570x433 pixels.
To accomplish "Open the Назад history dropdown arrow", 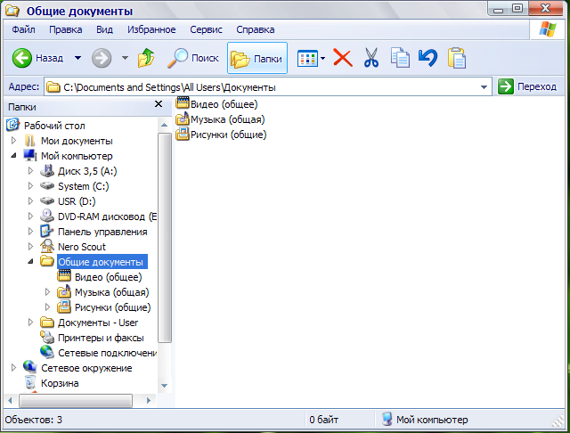I will point(77,58).
